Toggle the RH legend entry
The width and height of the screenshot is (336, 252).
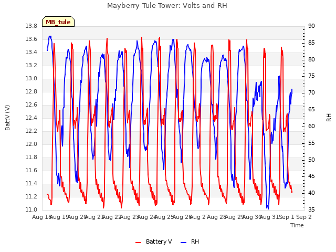pyautogui.click(x=190, y=241)
